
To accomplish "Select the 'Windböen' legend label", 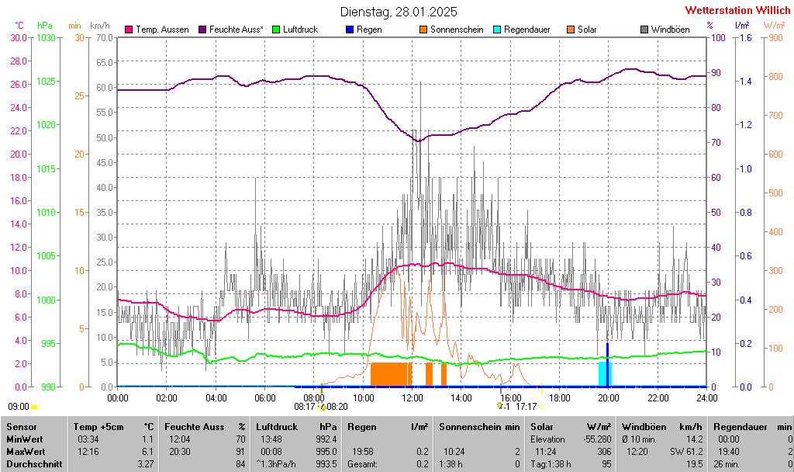I will coord(671,29).
